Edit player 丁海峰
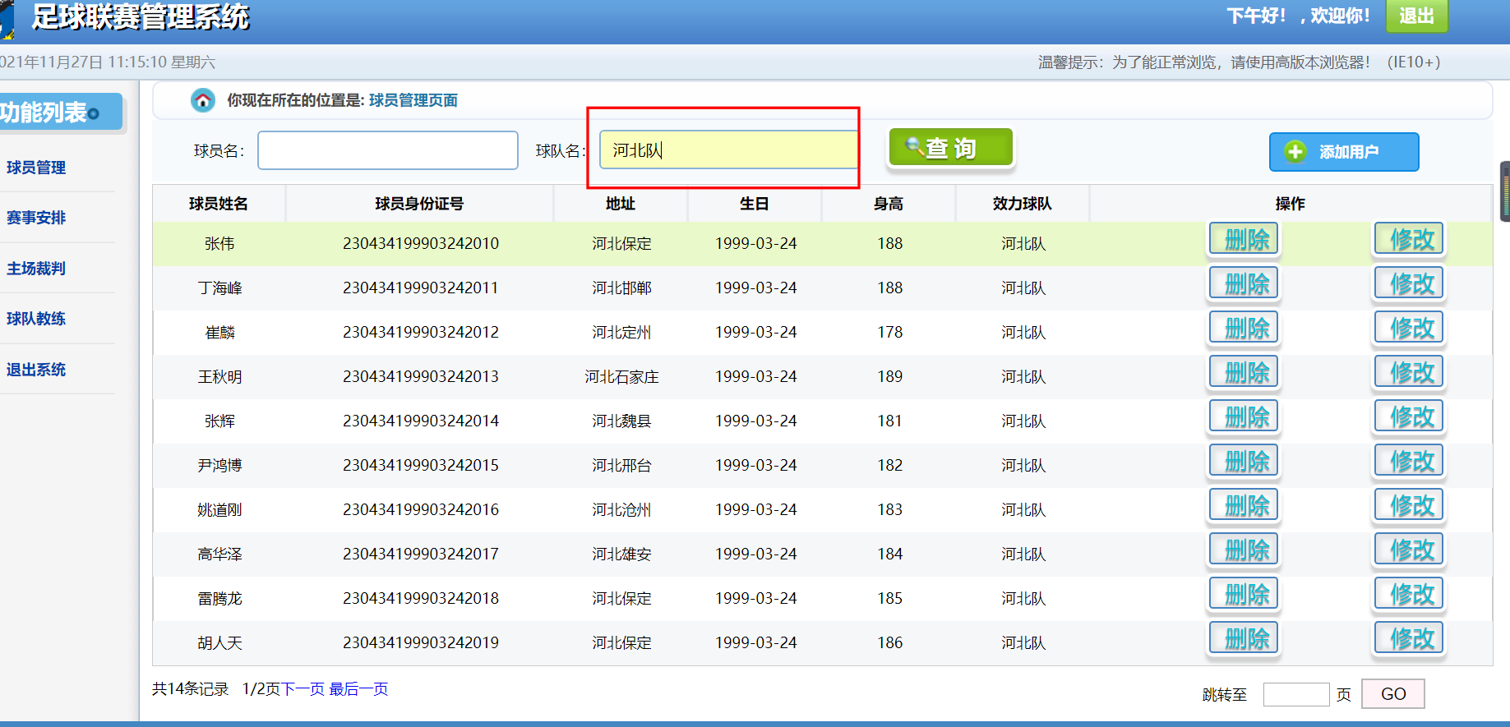The width and height of the screenshot is (1510, 727). pos(1409,283)
